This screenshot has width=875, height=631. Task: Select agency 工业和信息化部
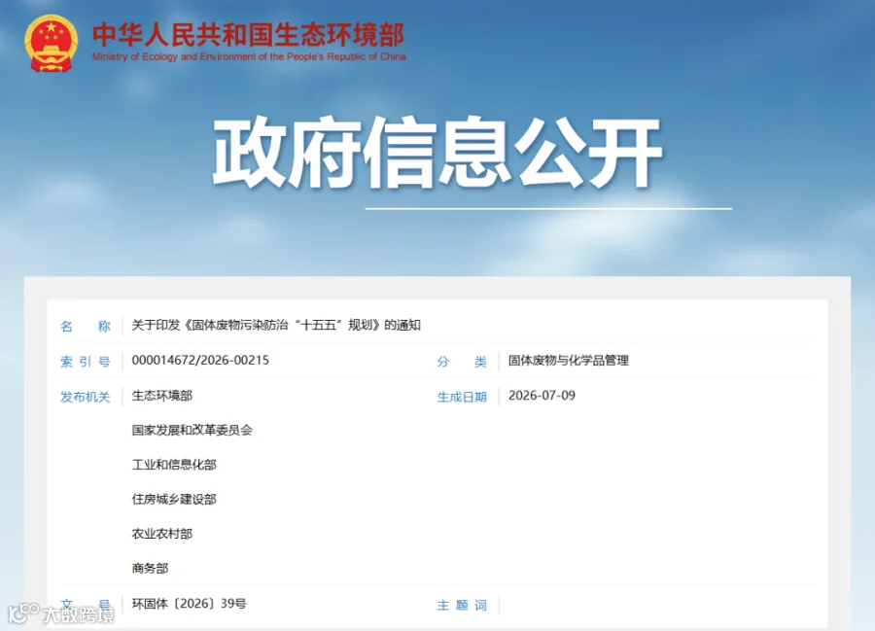174,465
